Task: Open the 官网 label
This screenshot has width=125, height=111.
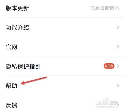Action: [11, 47]
